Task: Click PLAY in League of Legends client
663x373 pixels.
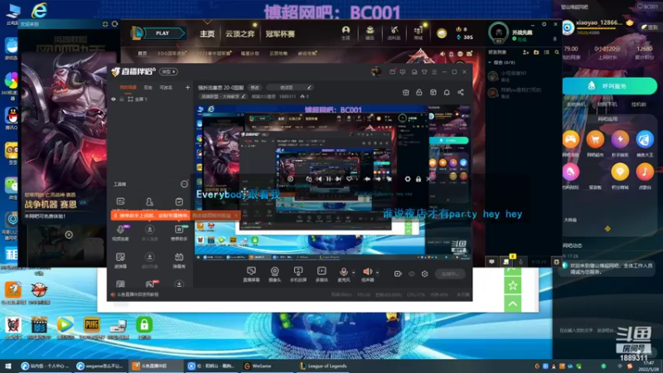Action: 162,33
